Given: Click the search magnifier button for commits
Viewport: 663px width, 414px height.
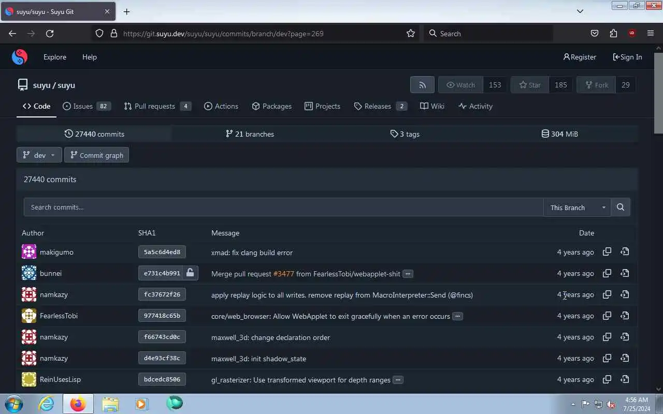Looking at the screenshot, I should [x=621, y=207].
